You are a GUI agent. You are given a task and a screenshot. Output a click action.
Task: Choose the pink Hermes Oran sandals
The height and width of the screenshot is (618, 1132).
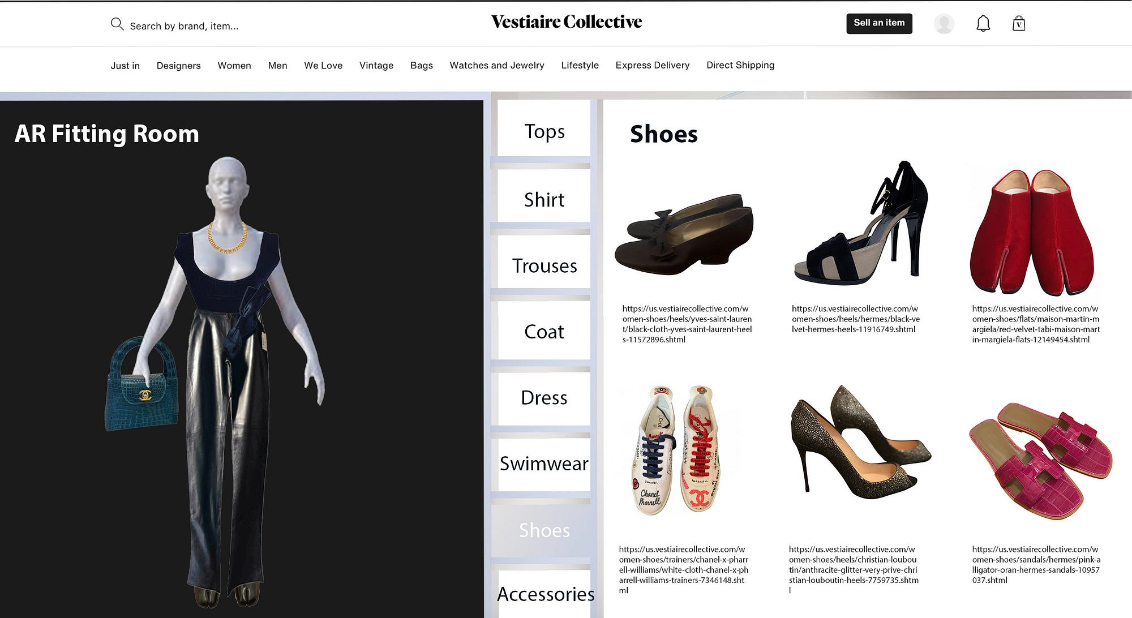(1041, 460)
